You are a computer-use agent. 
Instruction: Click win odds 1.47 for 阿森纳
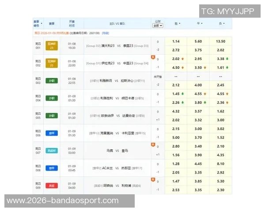176,181
